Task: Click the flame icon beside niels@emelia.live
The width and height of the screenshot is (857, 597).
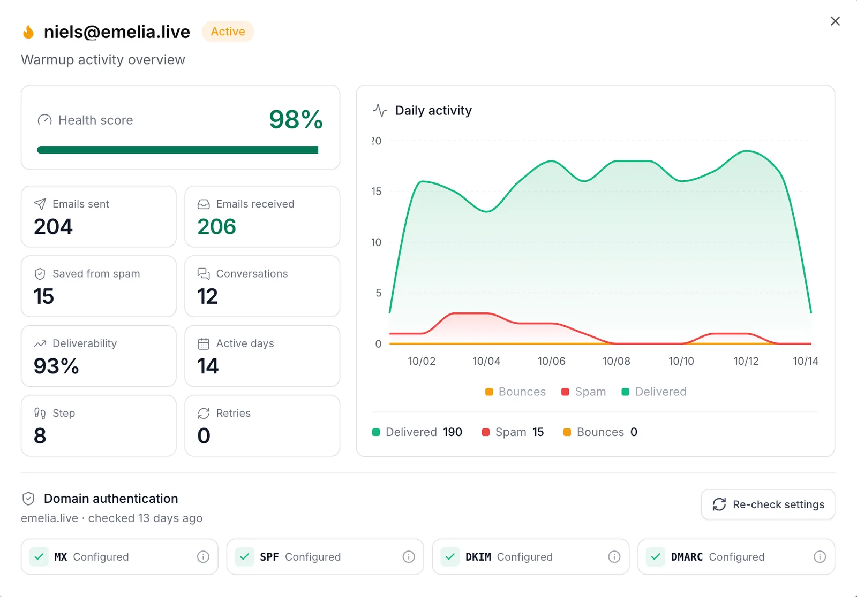Action: [x=28, y=32]
